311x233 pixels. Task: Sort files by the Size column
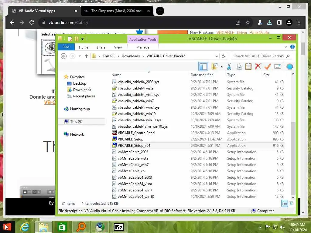[267, 75]
